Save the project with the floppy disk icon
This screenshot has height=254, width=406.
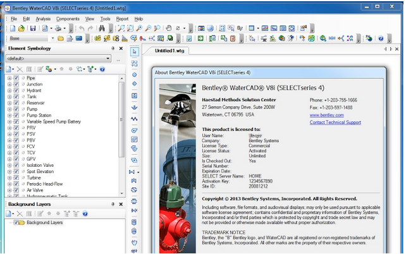point(33,28)
